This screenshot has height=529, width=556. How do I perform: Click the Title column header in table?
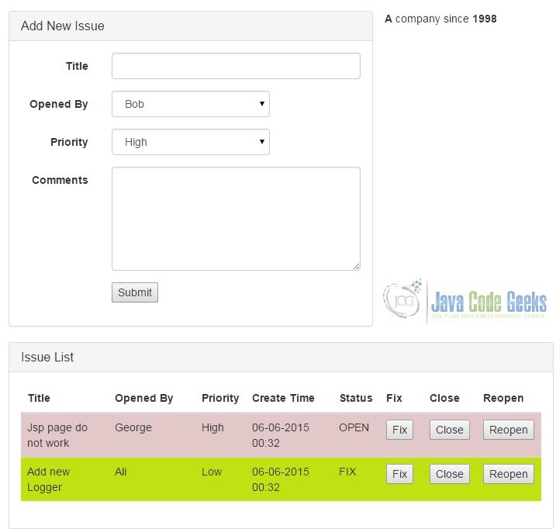click(x=39, y=398)
